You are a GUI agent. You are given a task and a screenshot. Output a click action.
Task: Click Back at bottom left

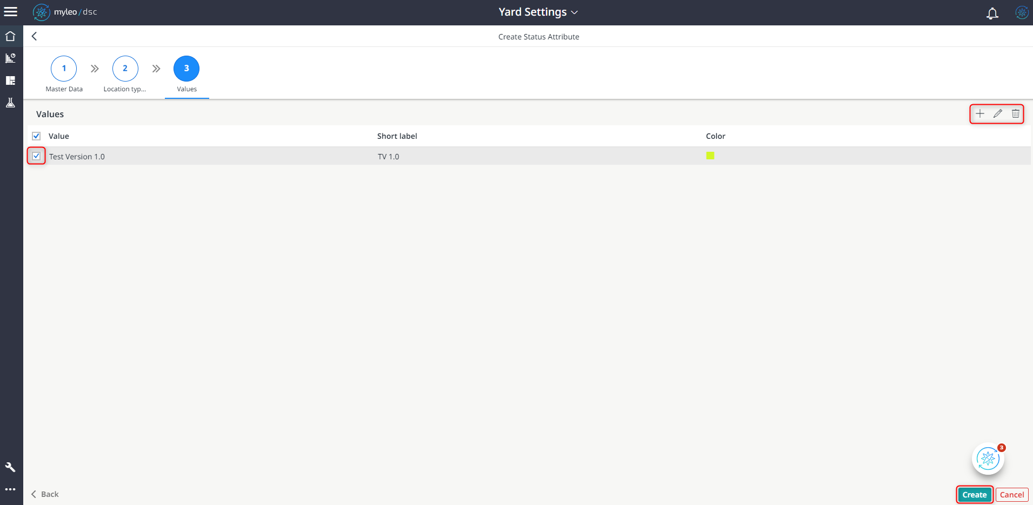click(45, 494)
